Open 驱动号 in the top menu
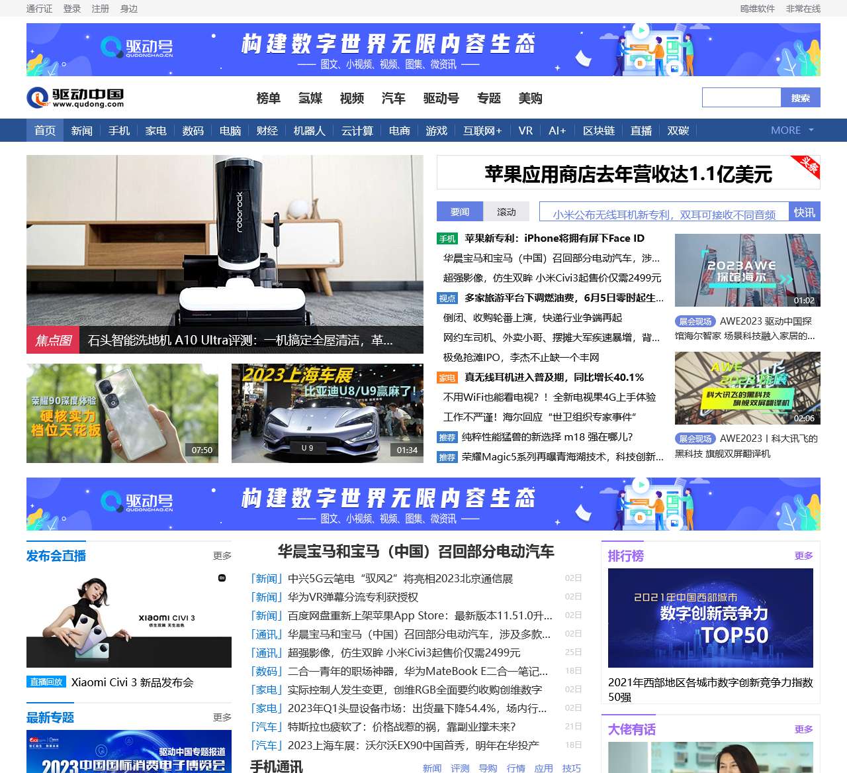847x773 pixels. click(441, 98)
